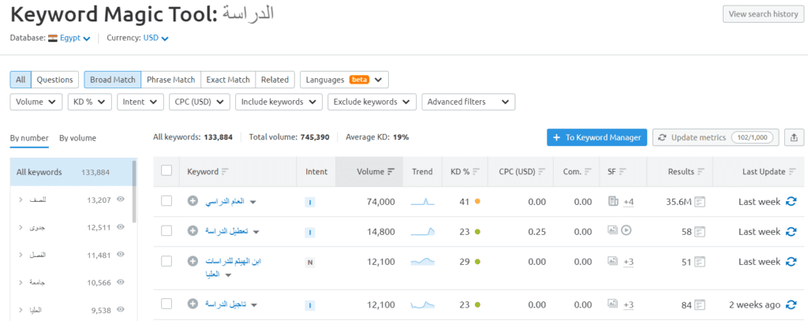Sort by Keyword column sort icon
The height and width of the screenshot is (321, 808).
coord(225,172)
